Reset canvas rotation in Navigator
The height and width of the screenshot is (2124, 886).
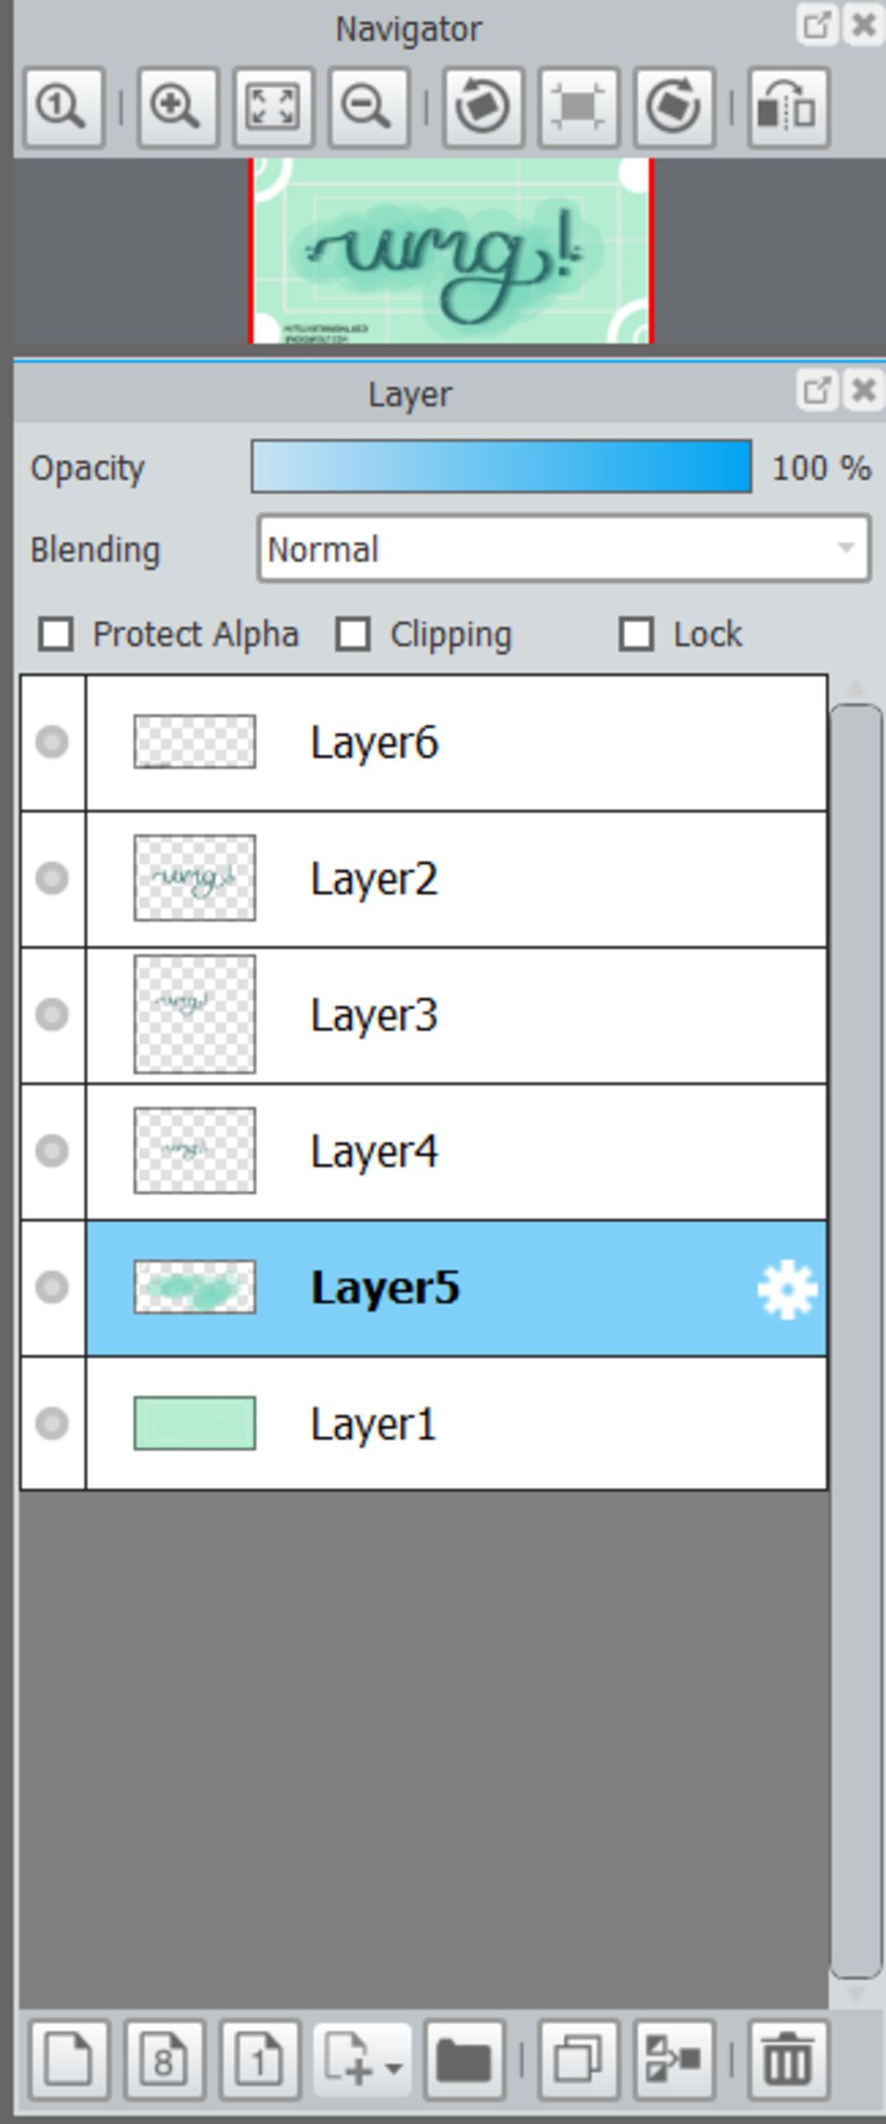pos(578,107)
